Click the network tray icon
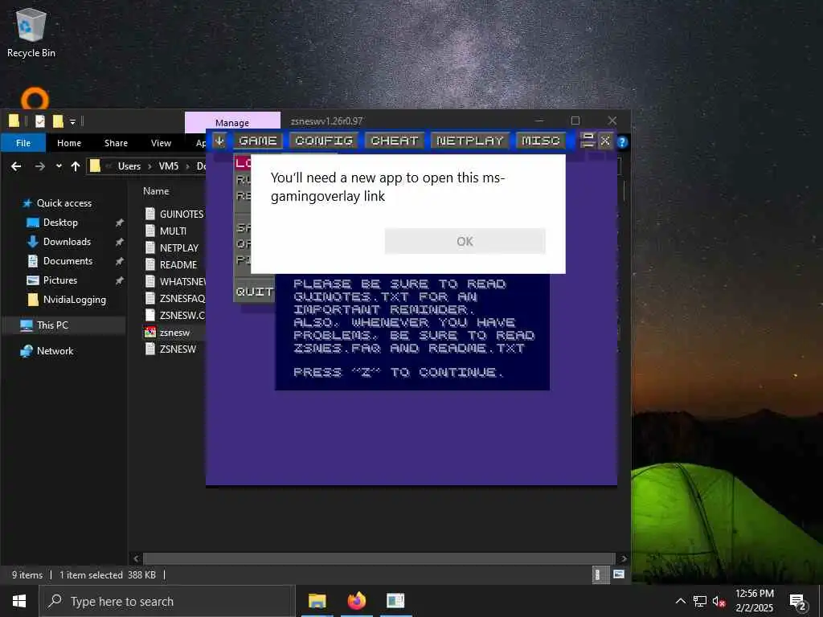 700,601
